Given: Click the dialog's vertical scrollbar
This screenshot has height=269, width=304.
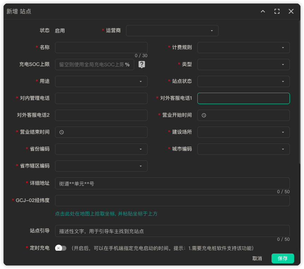Looking at the screenshot, I should point(299,92).
